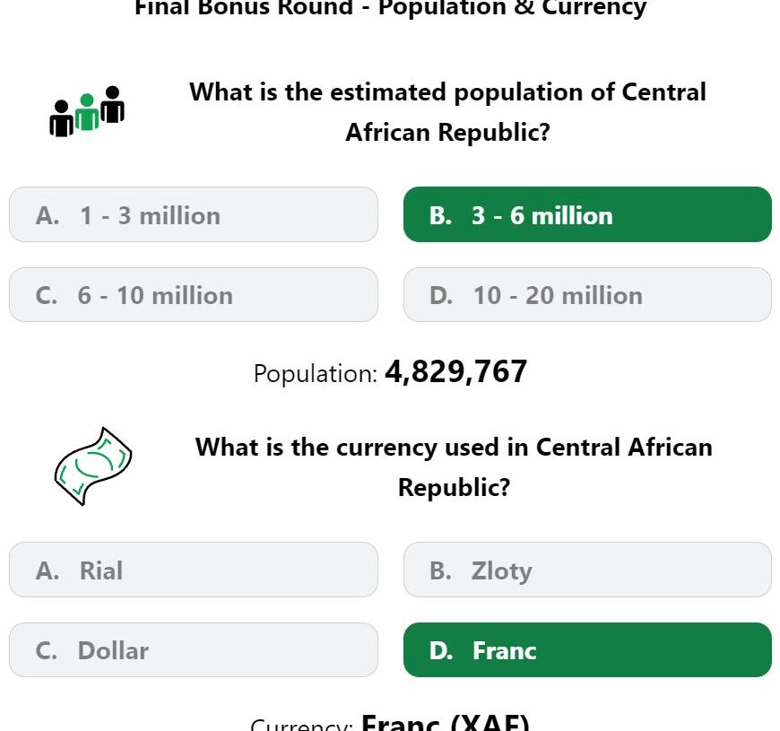Image resolution: width=780 pixels, height=731 pixels.
Task: Click the currency used question text
Action: coord(454,467)
